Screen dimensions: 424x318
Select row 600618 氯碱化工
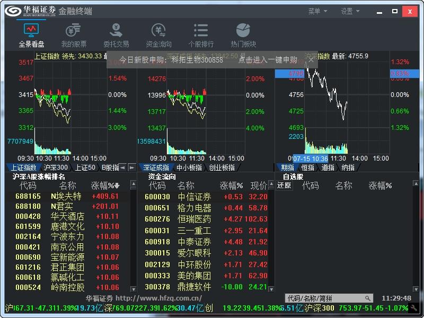tap(68, 277)
